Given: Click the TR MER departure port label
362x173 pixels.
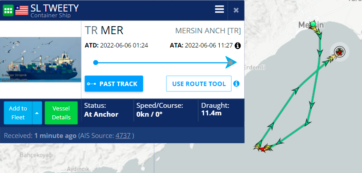Looking at the screenshot, I should (x=104, y=31).
